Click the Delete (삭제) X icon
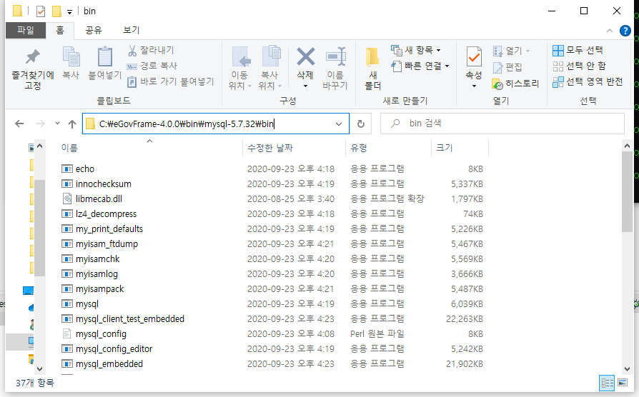 tap(305, 56)
